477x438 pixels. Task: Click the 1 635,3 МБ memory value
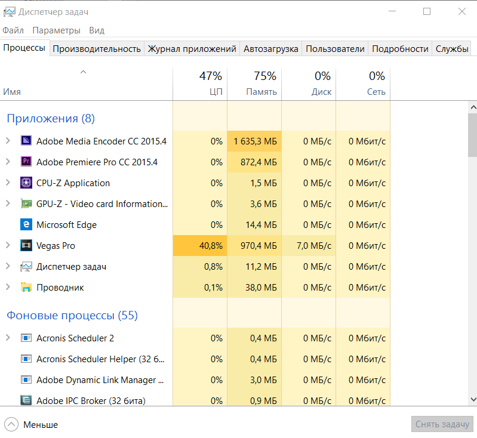(x=256, y=141)
